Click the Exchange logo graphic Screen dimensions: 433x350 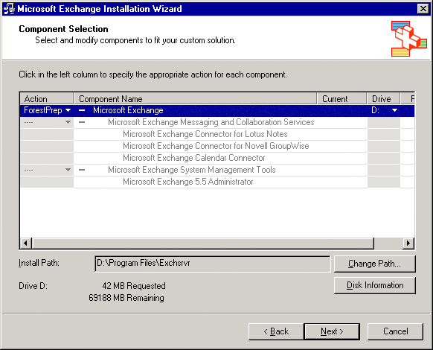point(408,39)
